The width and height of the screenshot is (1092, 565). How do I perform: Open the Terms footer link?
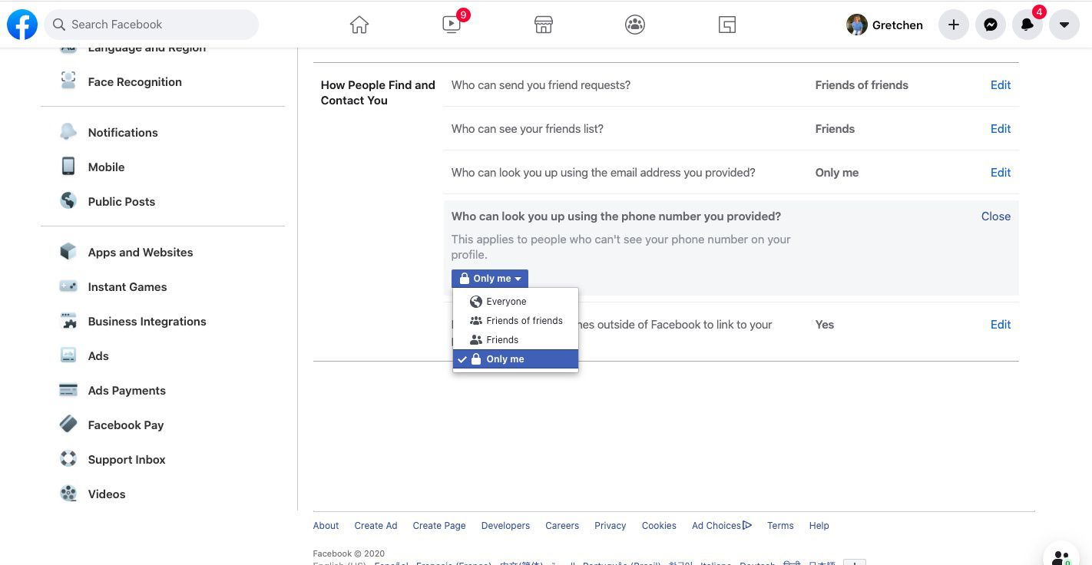click(x=780, y=526)
